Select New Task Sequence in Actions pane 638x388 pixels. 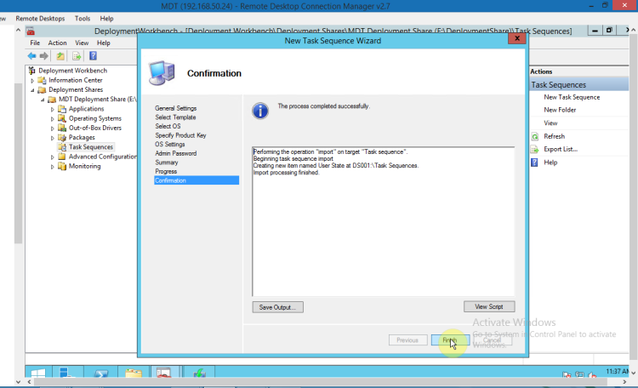pos(572,97)
